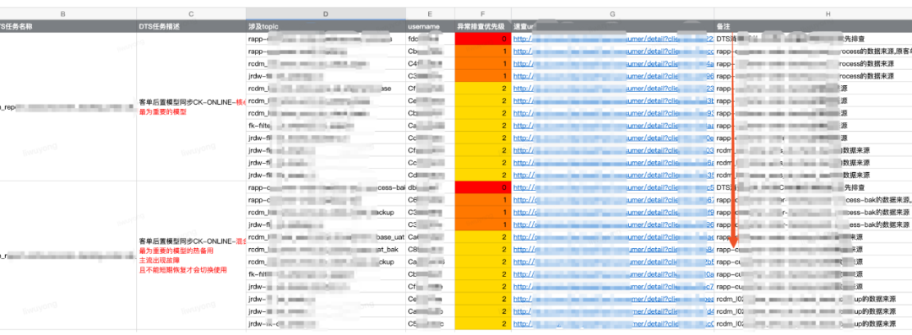Select 备注 cell containing 原客 text
Viewport: 912px width, 335px height.
coord(813,51)
